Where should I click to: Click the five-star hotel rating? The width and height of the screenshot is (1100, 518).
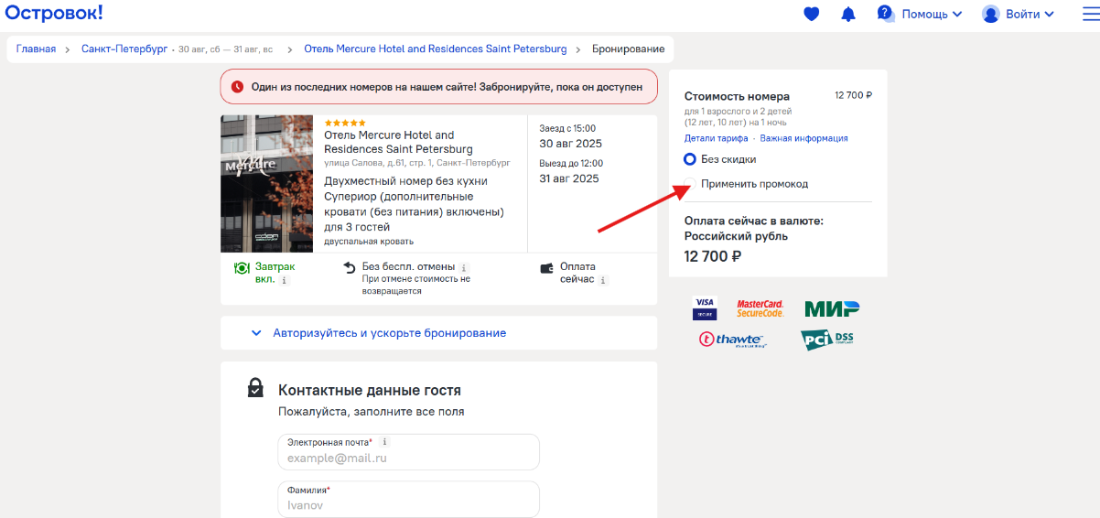click(345, 123)
